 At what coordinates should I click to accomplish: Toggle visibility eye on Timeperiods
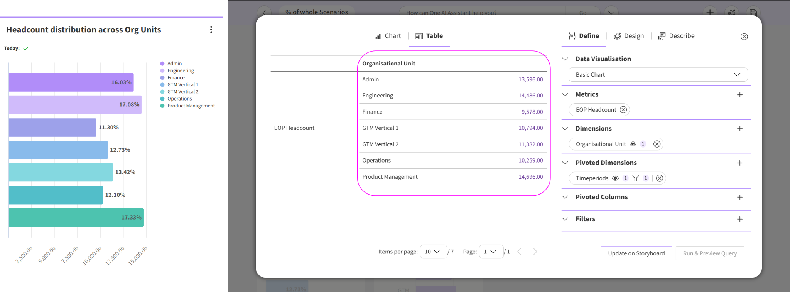click(615, 178)
